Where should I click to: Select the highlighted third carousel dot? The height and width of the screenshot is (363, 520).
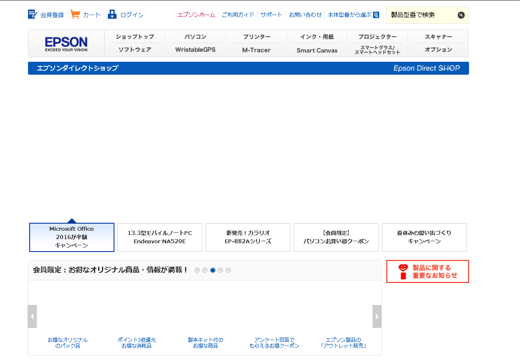213,270
